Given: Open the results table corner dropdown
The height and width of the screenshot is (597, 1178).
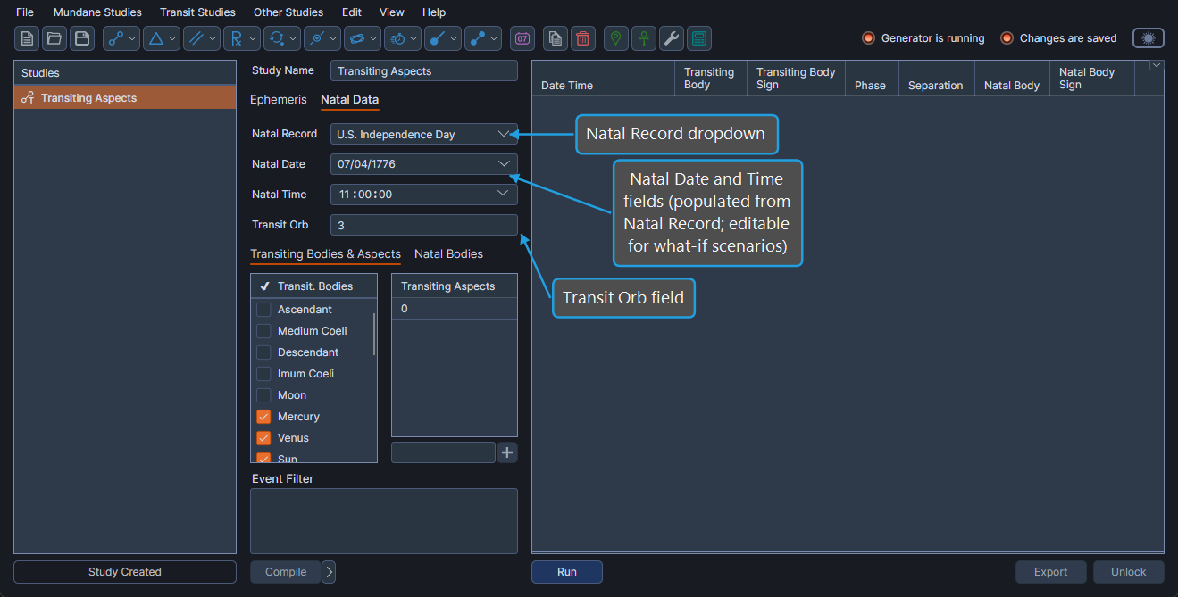Looking at the screenshot, I should (1157, 65).
